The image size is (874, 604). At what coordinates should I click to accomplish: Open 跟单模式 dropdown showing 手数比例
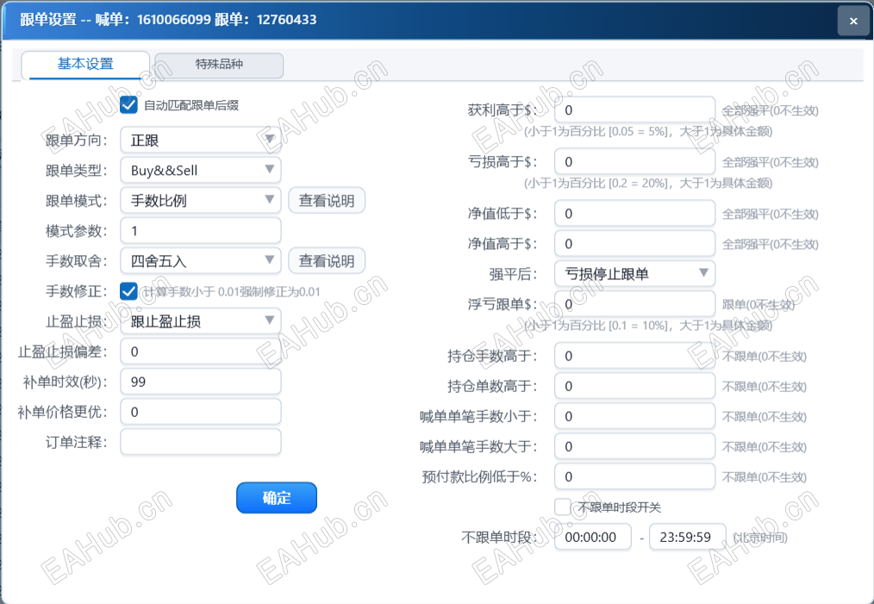(x=201, y=200)
